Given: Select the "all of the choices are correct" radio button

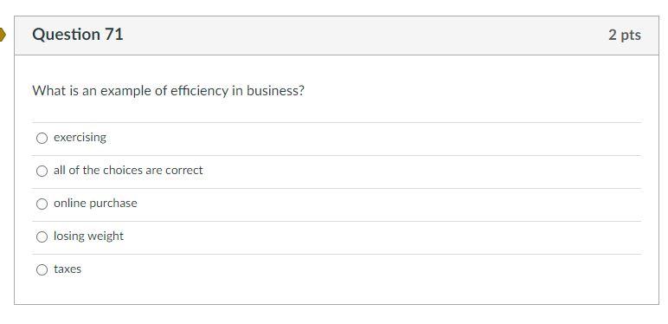Looking at the screenshot, I should 42,171.
